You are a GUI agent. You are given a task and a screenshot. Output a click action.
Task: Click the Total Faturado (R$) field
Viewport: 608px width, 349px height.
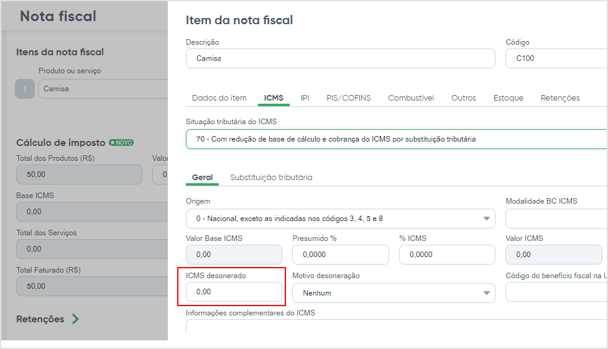tap(92, 286)
